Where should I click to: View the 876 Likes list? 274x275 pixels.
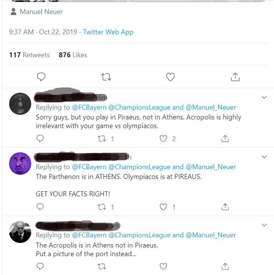(73, 55)
